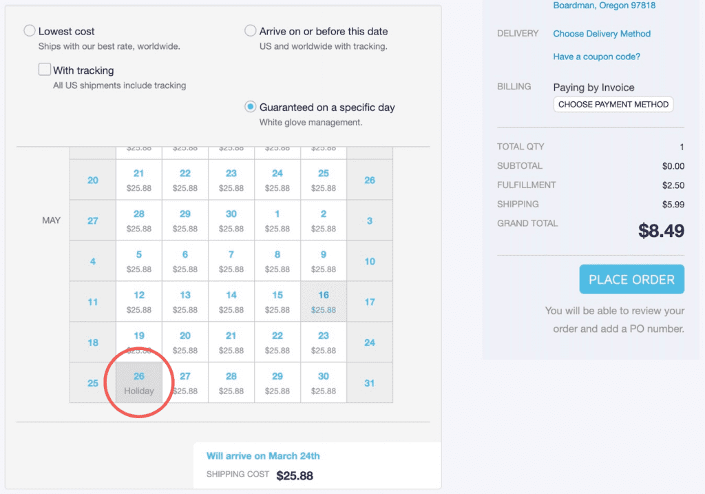705x494 pixels.
Task: Pick April 30 delivery date
Action: [x=231, y=220]
